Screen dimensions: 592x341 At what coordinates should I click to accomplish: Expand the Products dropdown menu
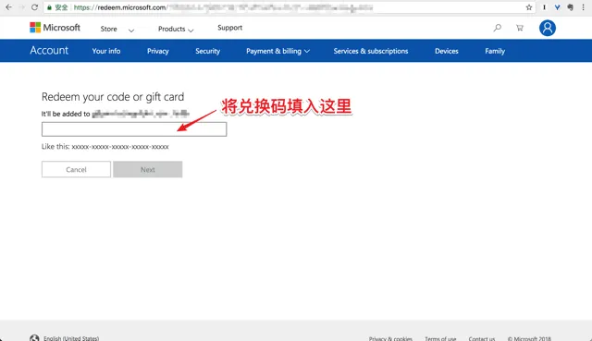click(x=176, y=29)
